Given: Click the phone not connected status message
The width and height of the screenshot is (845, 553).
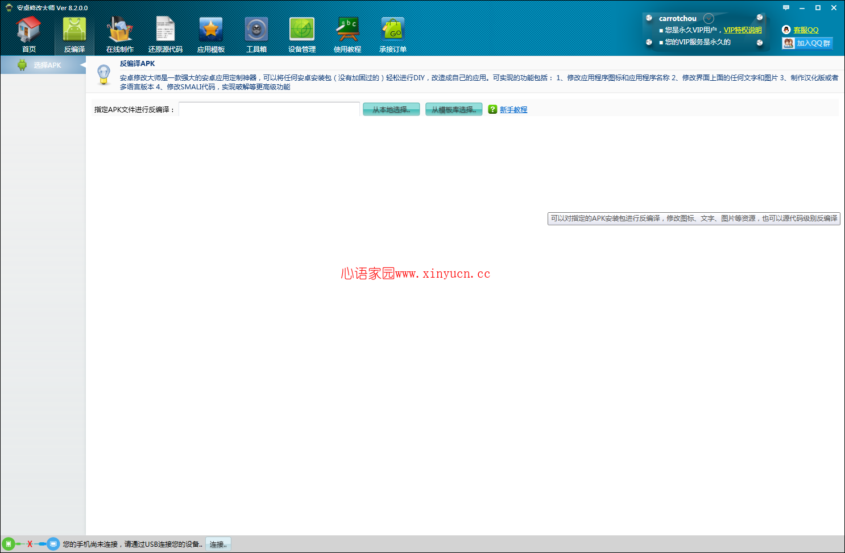Looking at the screenshot, I should [x=132, y=544].
